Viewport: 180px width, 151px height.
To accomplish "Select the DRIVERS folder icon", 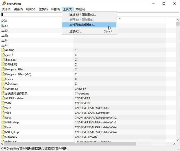I will click(x=3, y=65).
